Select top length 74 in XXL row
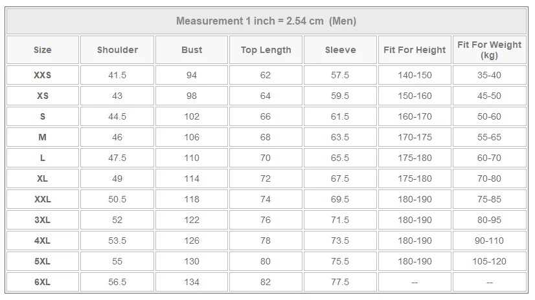 pos(266,199)
